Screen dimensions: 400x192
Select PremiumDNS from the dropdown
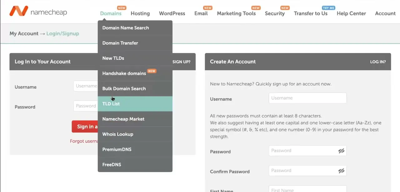pos(135,149)
